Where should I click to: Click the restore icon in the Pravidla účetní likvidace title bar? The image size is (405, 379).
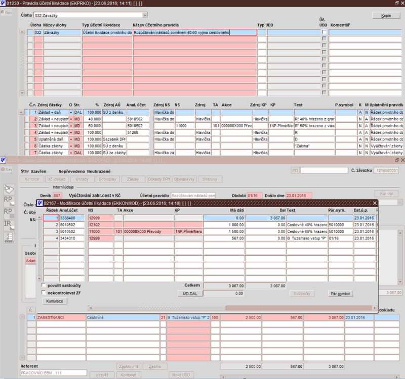397,3
